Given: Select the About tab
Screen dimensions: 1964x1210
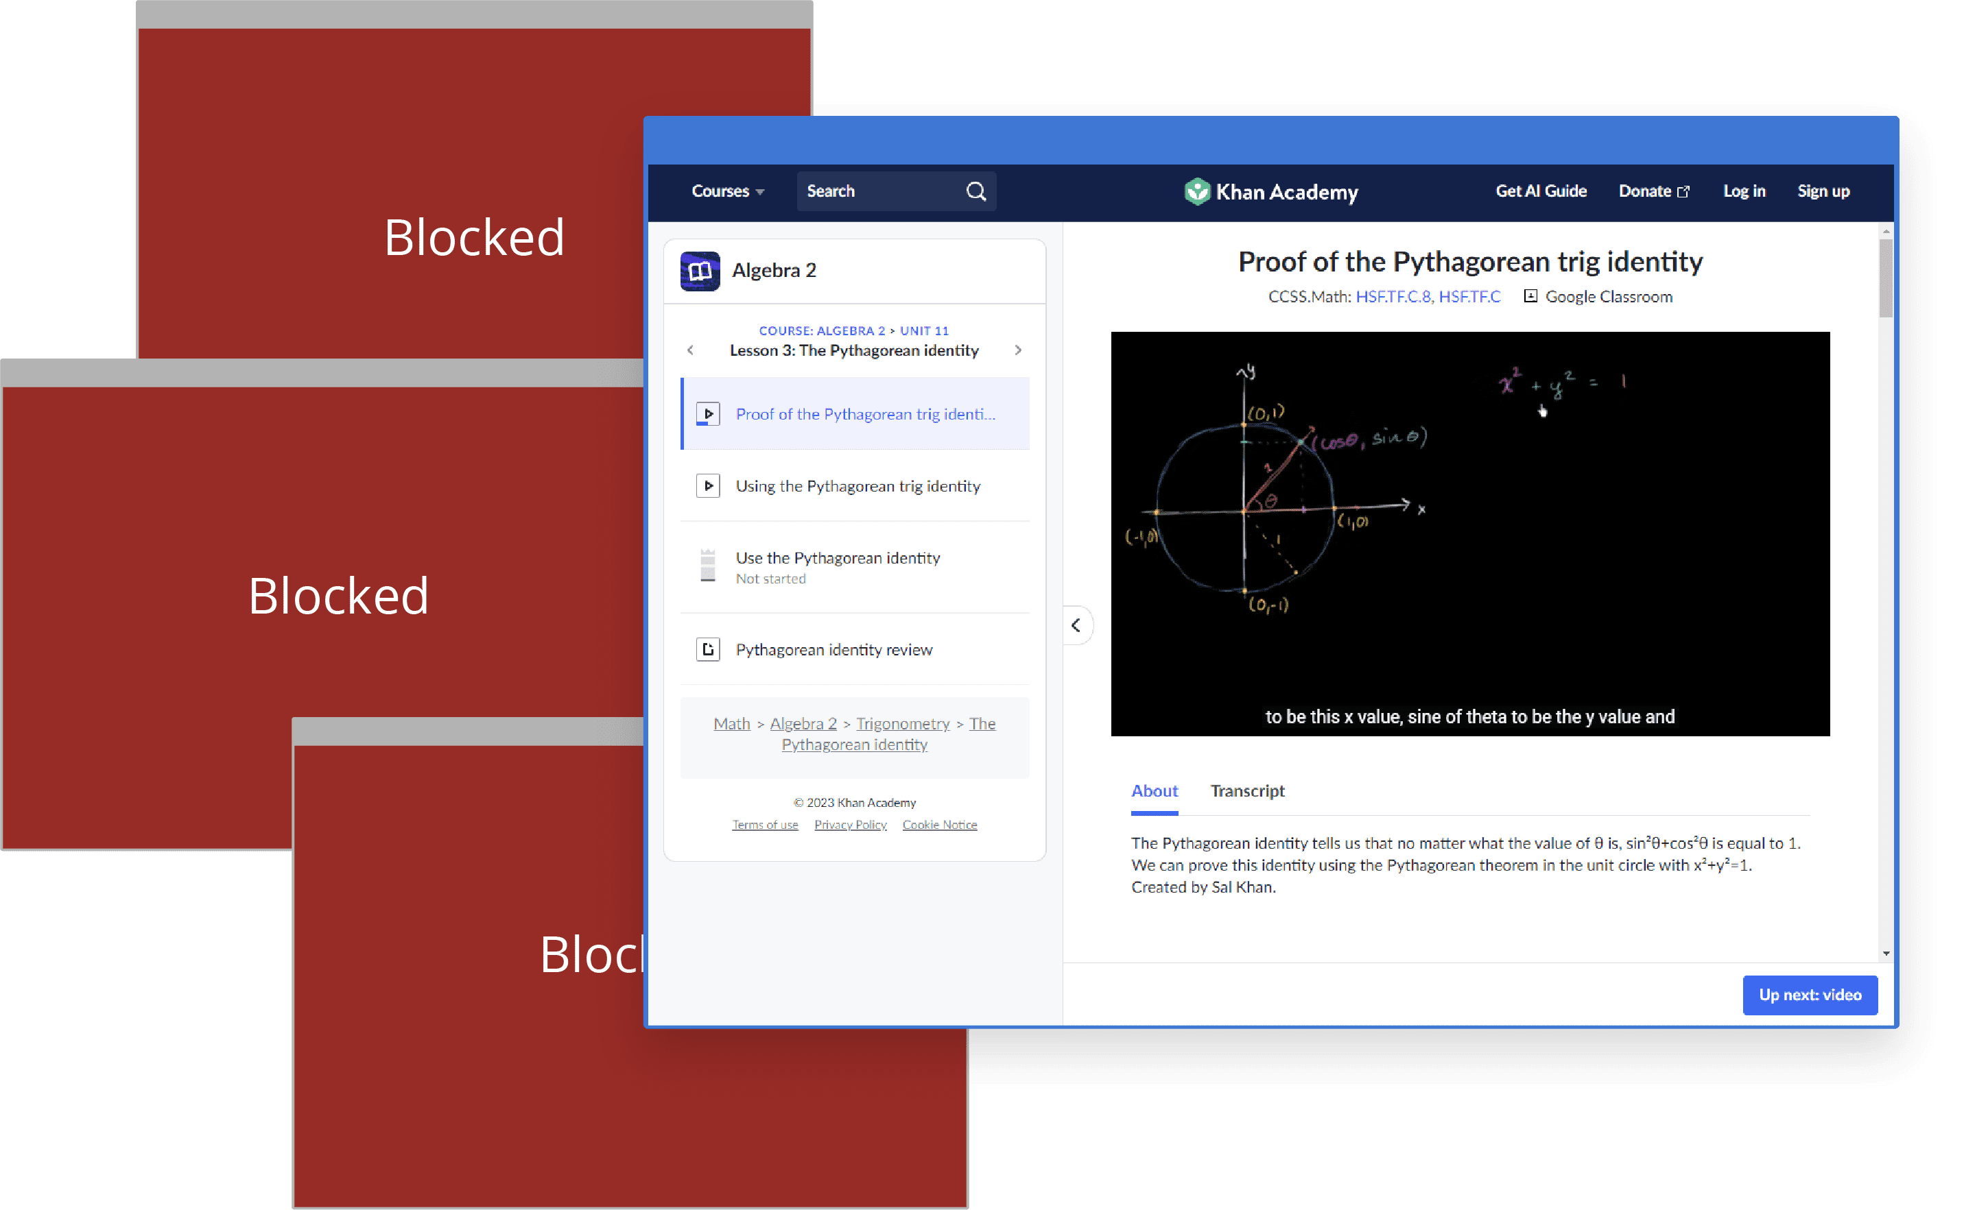Looking at the screenshot, I should click(1155, 790).
